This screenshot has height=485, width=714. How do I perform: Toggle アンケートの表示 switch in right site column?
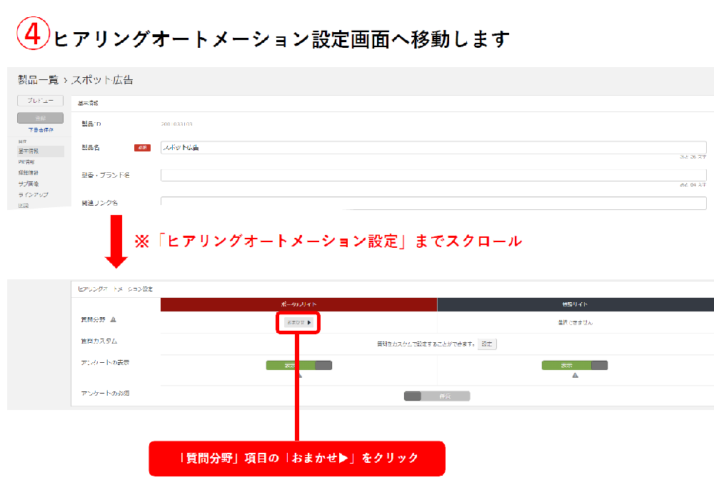coord(575,365)
